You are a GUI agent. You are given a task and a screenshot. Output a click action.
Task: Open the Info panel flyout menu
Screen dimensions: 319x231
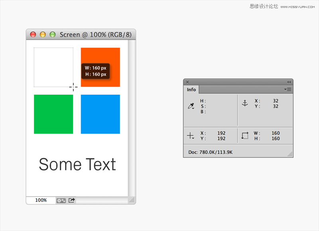[x=287, y=89]
